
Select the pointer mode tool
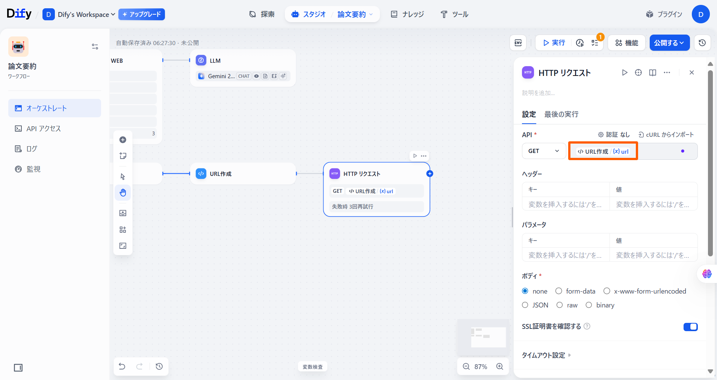(123, 177)
